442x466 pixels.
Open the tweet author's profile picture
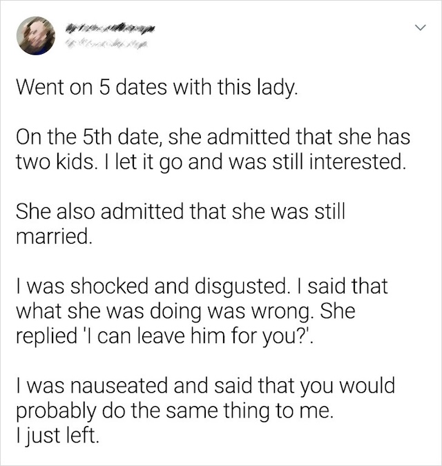pos(34,35)
